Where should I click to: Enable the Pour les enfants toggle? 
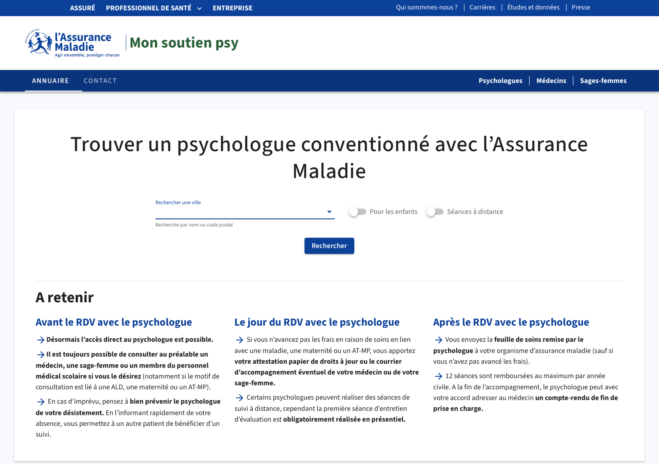(357, 212)
